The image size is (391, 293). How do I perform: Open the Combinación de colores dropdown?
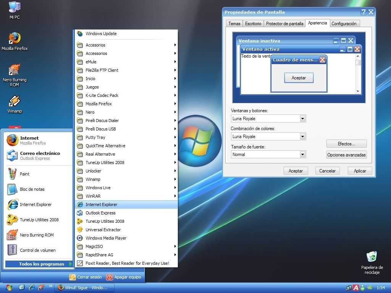[302, 137]
